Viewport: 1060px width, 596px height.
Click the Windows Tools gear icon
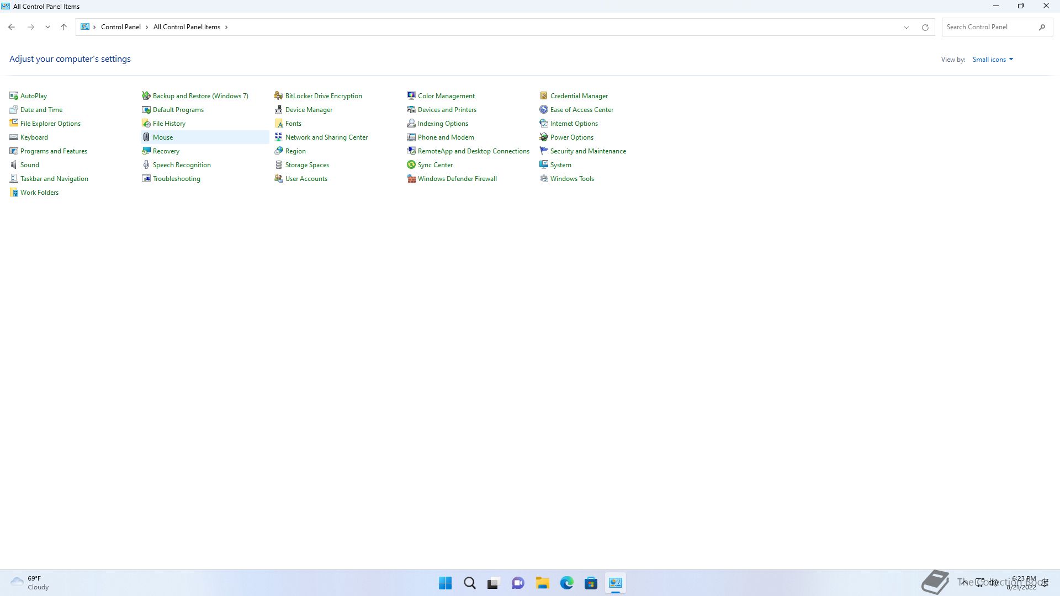pyautogui.click(x=544, y=179)
